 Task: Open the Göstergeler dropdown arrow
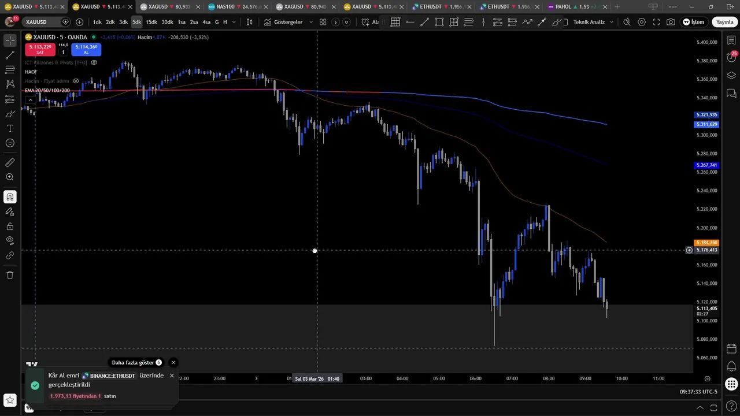(x=311, y=22)
